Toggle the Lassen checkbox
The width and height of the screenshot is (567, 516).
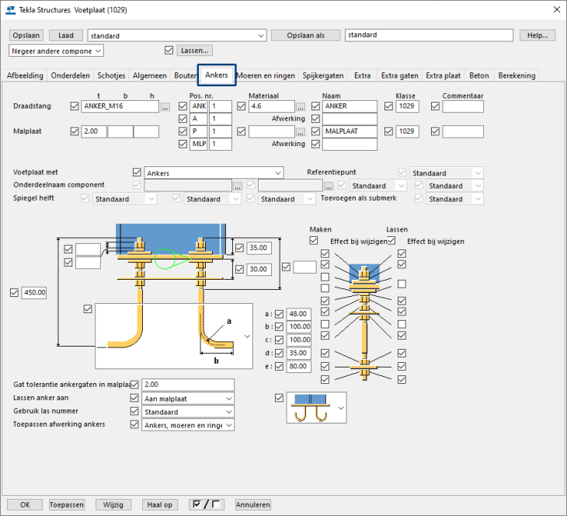click(169, 51)
